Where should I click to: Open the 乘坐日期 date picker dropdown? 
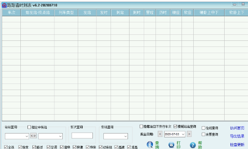[183, 134]
